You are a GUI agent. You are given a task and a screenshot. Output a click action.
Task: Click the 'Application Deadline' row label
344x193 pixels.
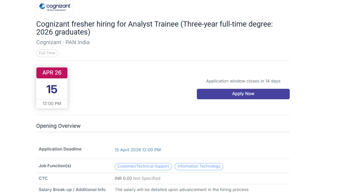coord(60,149)
